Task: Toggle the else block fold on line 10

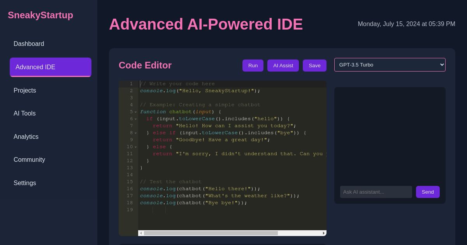Action: tap(135, 147)
